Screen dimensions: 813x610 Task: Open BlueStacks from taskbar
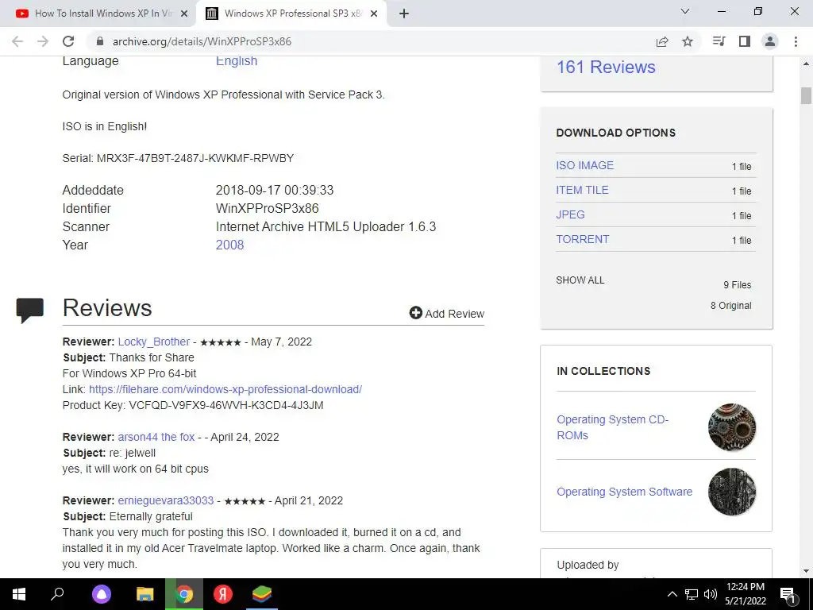click(262, 594)
